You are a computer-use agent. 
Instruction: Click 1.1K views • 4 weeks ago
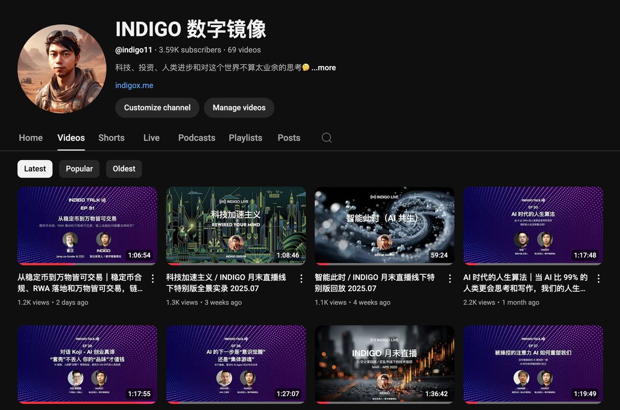pyautogui.click(x=352, y=303)
